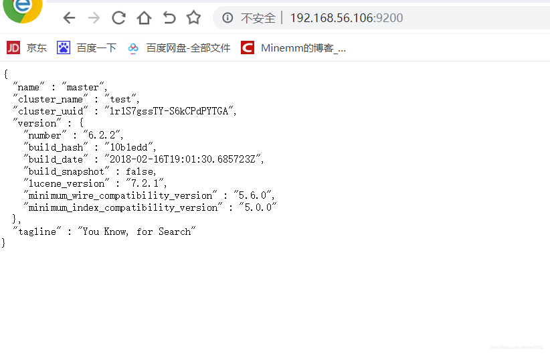Click the undo/restore closed tab icon

[169, 17]
